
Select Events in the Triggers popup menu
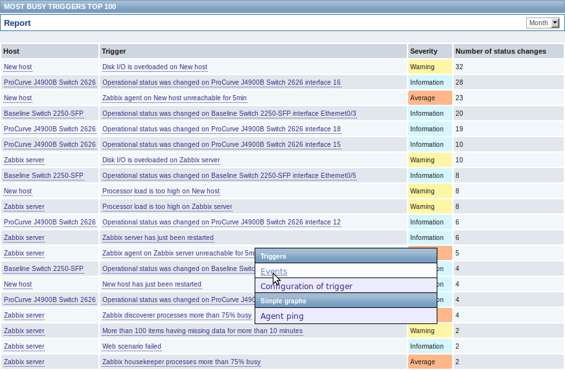tap(274, 272)
